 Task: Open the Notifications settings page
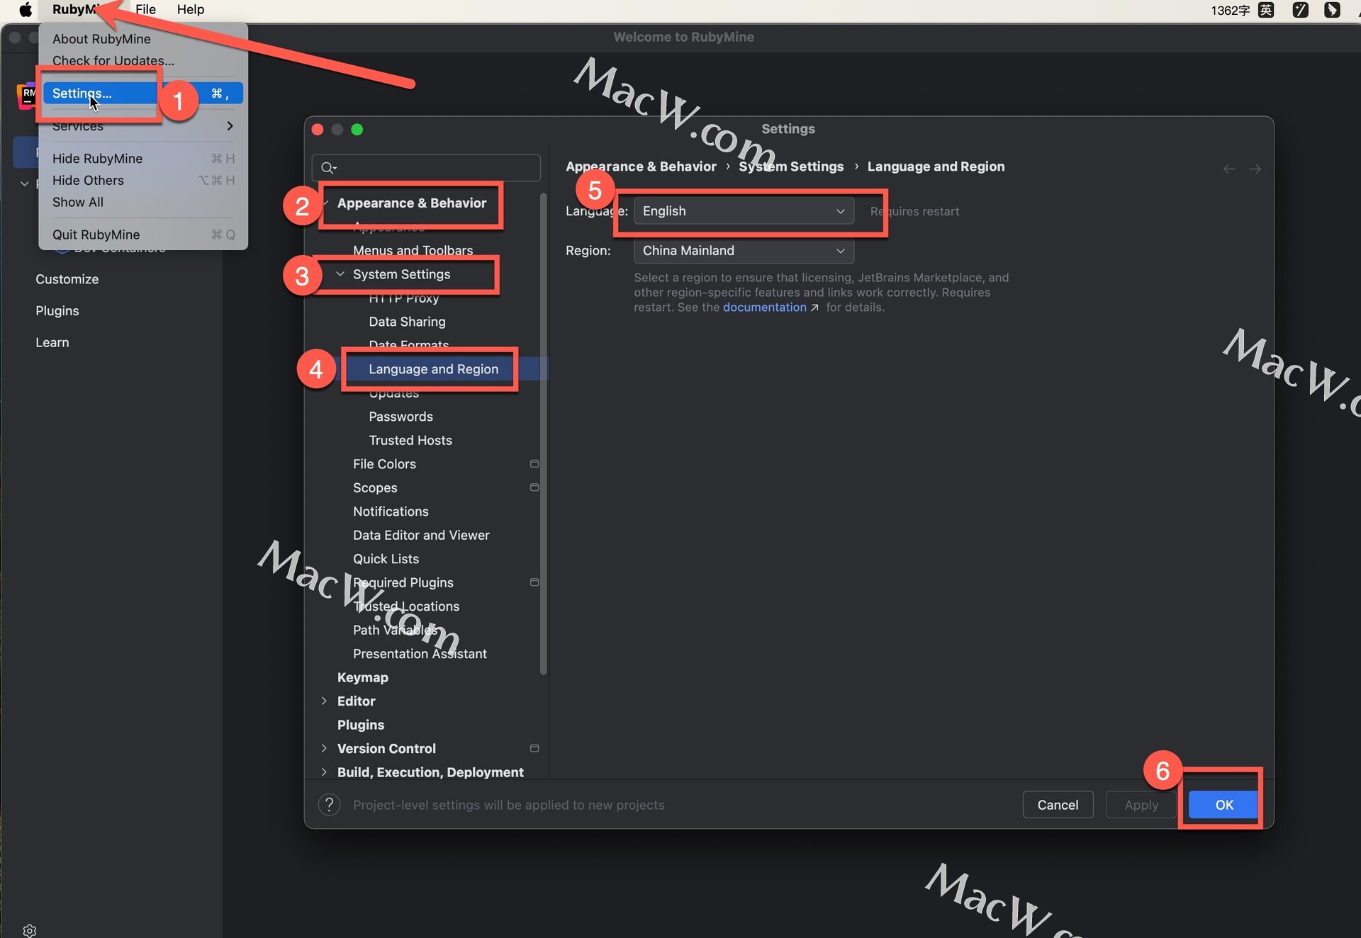point(391,512)
